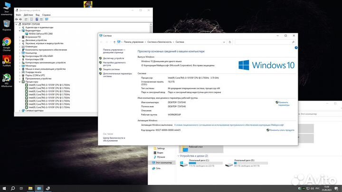Click the System window search field

pyautogui.click(x=265, y=42)
